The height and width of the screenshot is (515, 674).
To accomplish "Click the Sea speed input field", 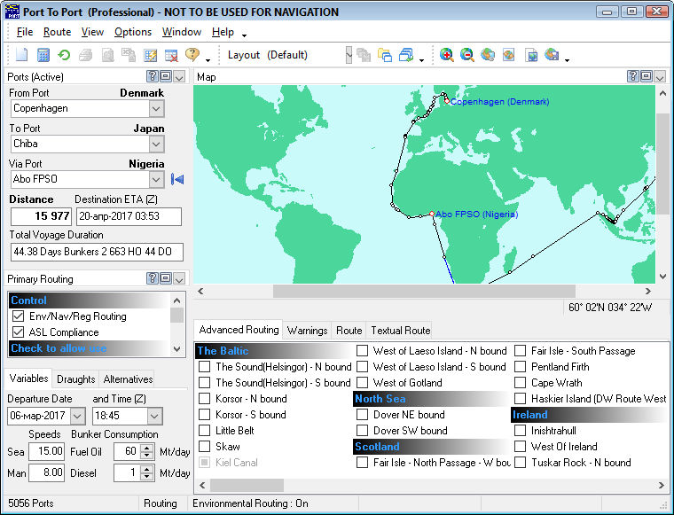I will tap(45, 451).
